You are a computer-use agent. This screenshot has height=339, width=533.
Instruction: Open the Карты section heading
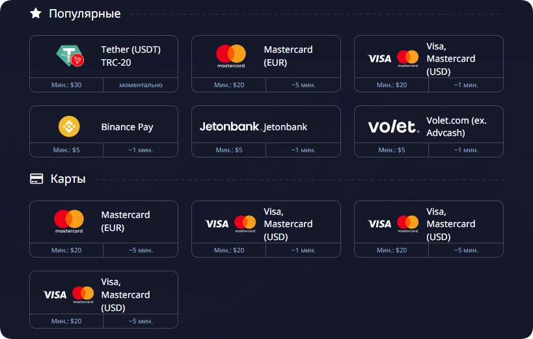click(x=68, y=179)
